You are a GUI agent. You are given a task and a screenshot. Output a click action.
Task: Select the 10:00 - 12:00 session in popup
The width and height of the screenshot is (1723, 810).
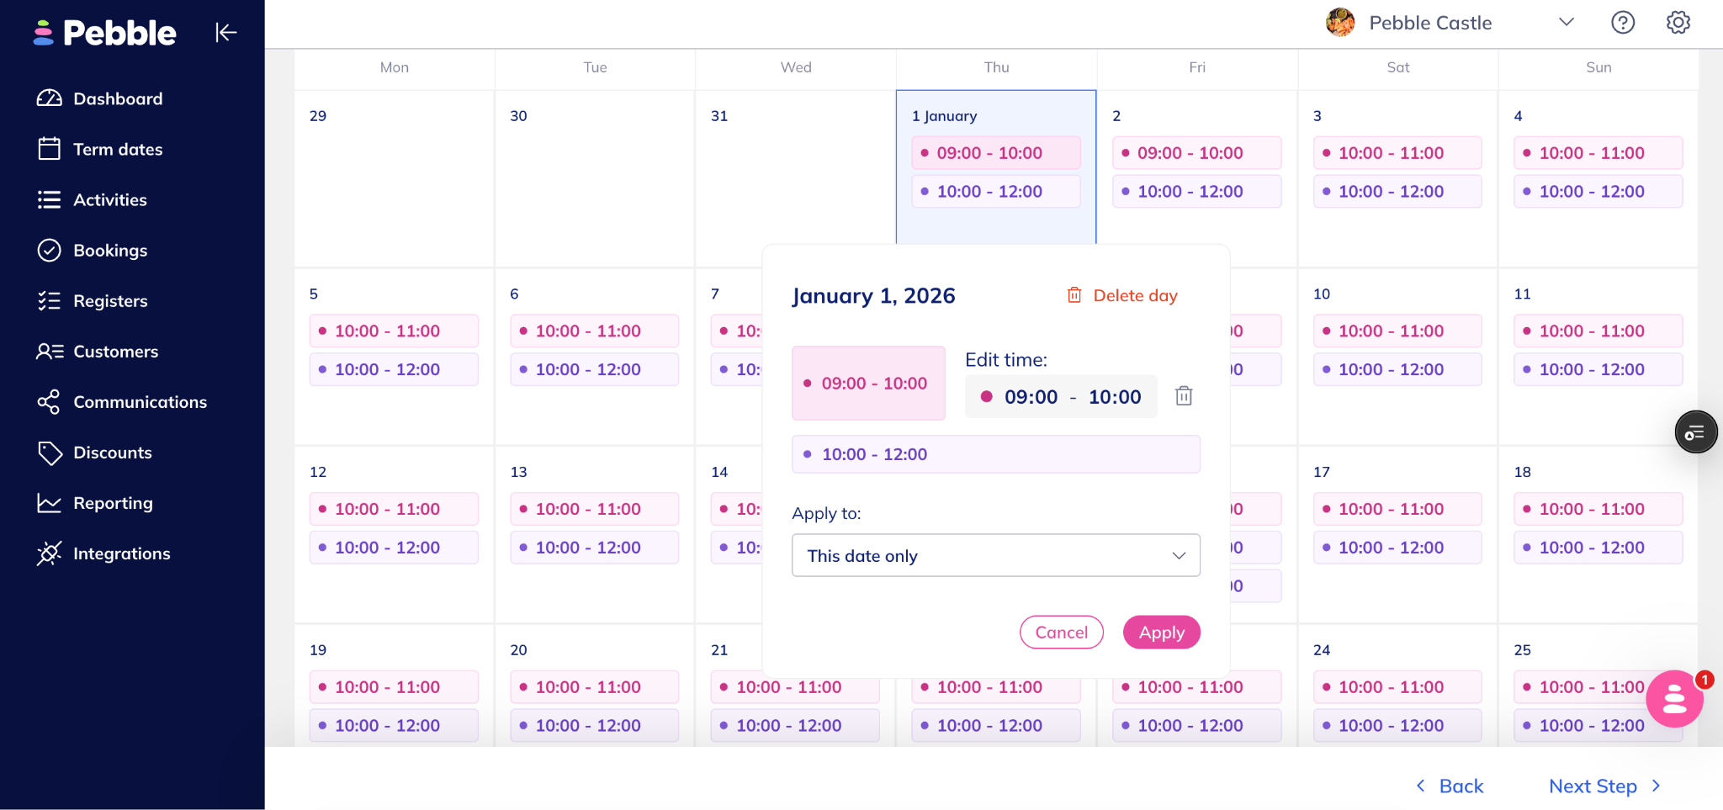click(x=995, y=454)
